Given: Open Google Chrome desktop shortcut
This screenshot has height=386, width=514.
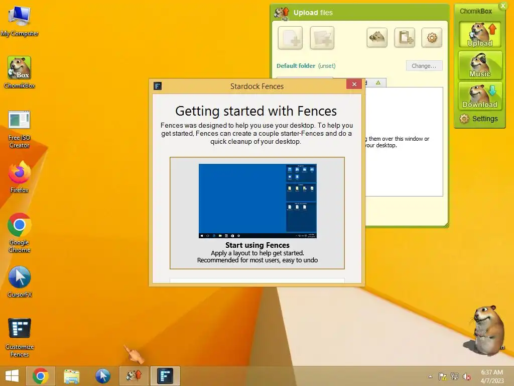Looking at the screenshot, I should point(20,233).
